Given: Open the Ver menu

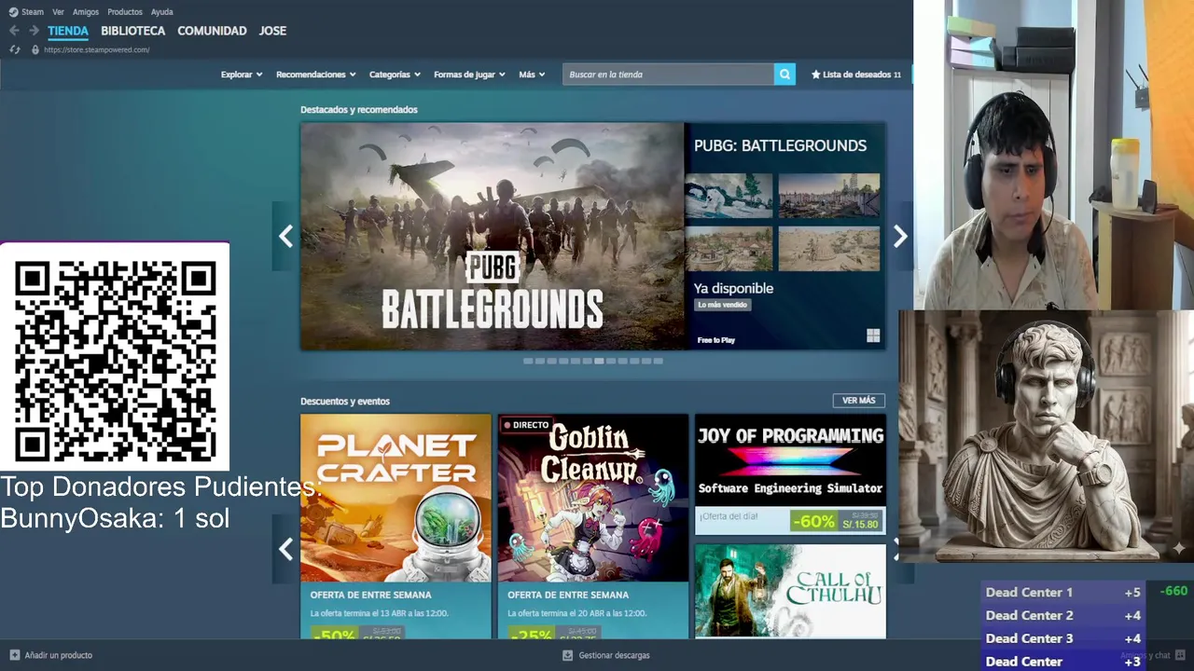Looking at the screenshot, I should click(59, 12).
